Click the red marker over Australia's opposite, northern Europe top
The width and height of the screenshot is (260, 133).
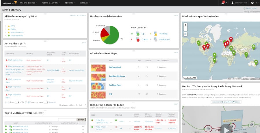(231, 39)
